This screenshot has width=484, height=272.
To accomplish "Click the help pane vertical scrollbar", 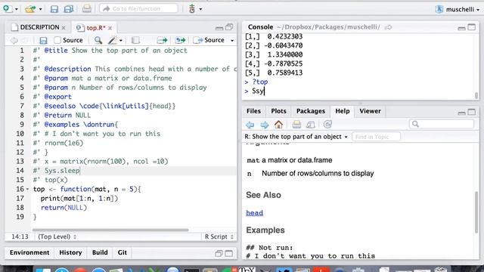I will tap(476, 212).
